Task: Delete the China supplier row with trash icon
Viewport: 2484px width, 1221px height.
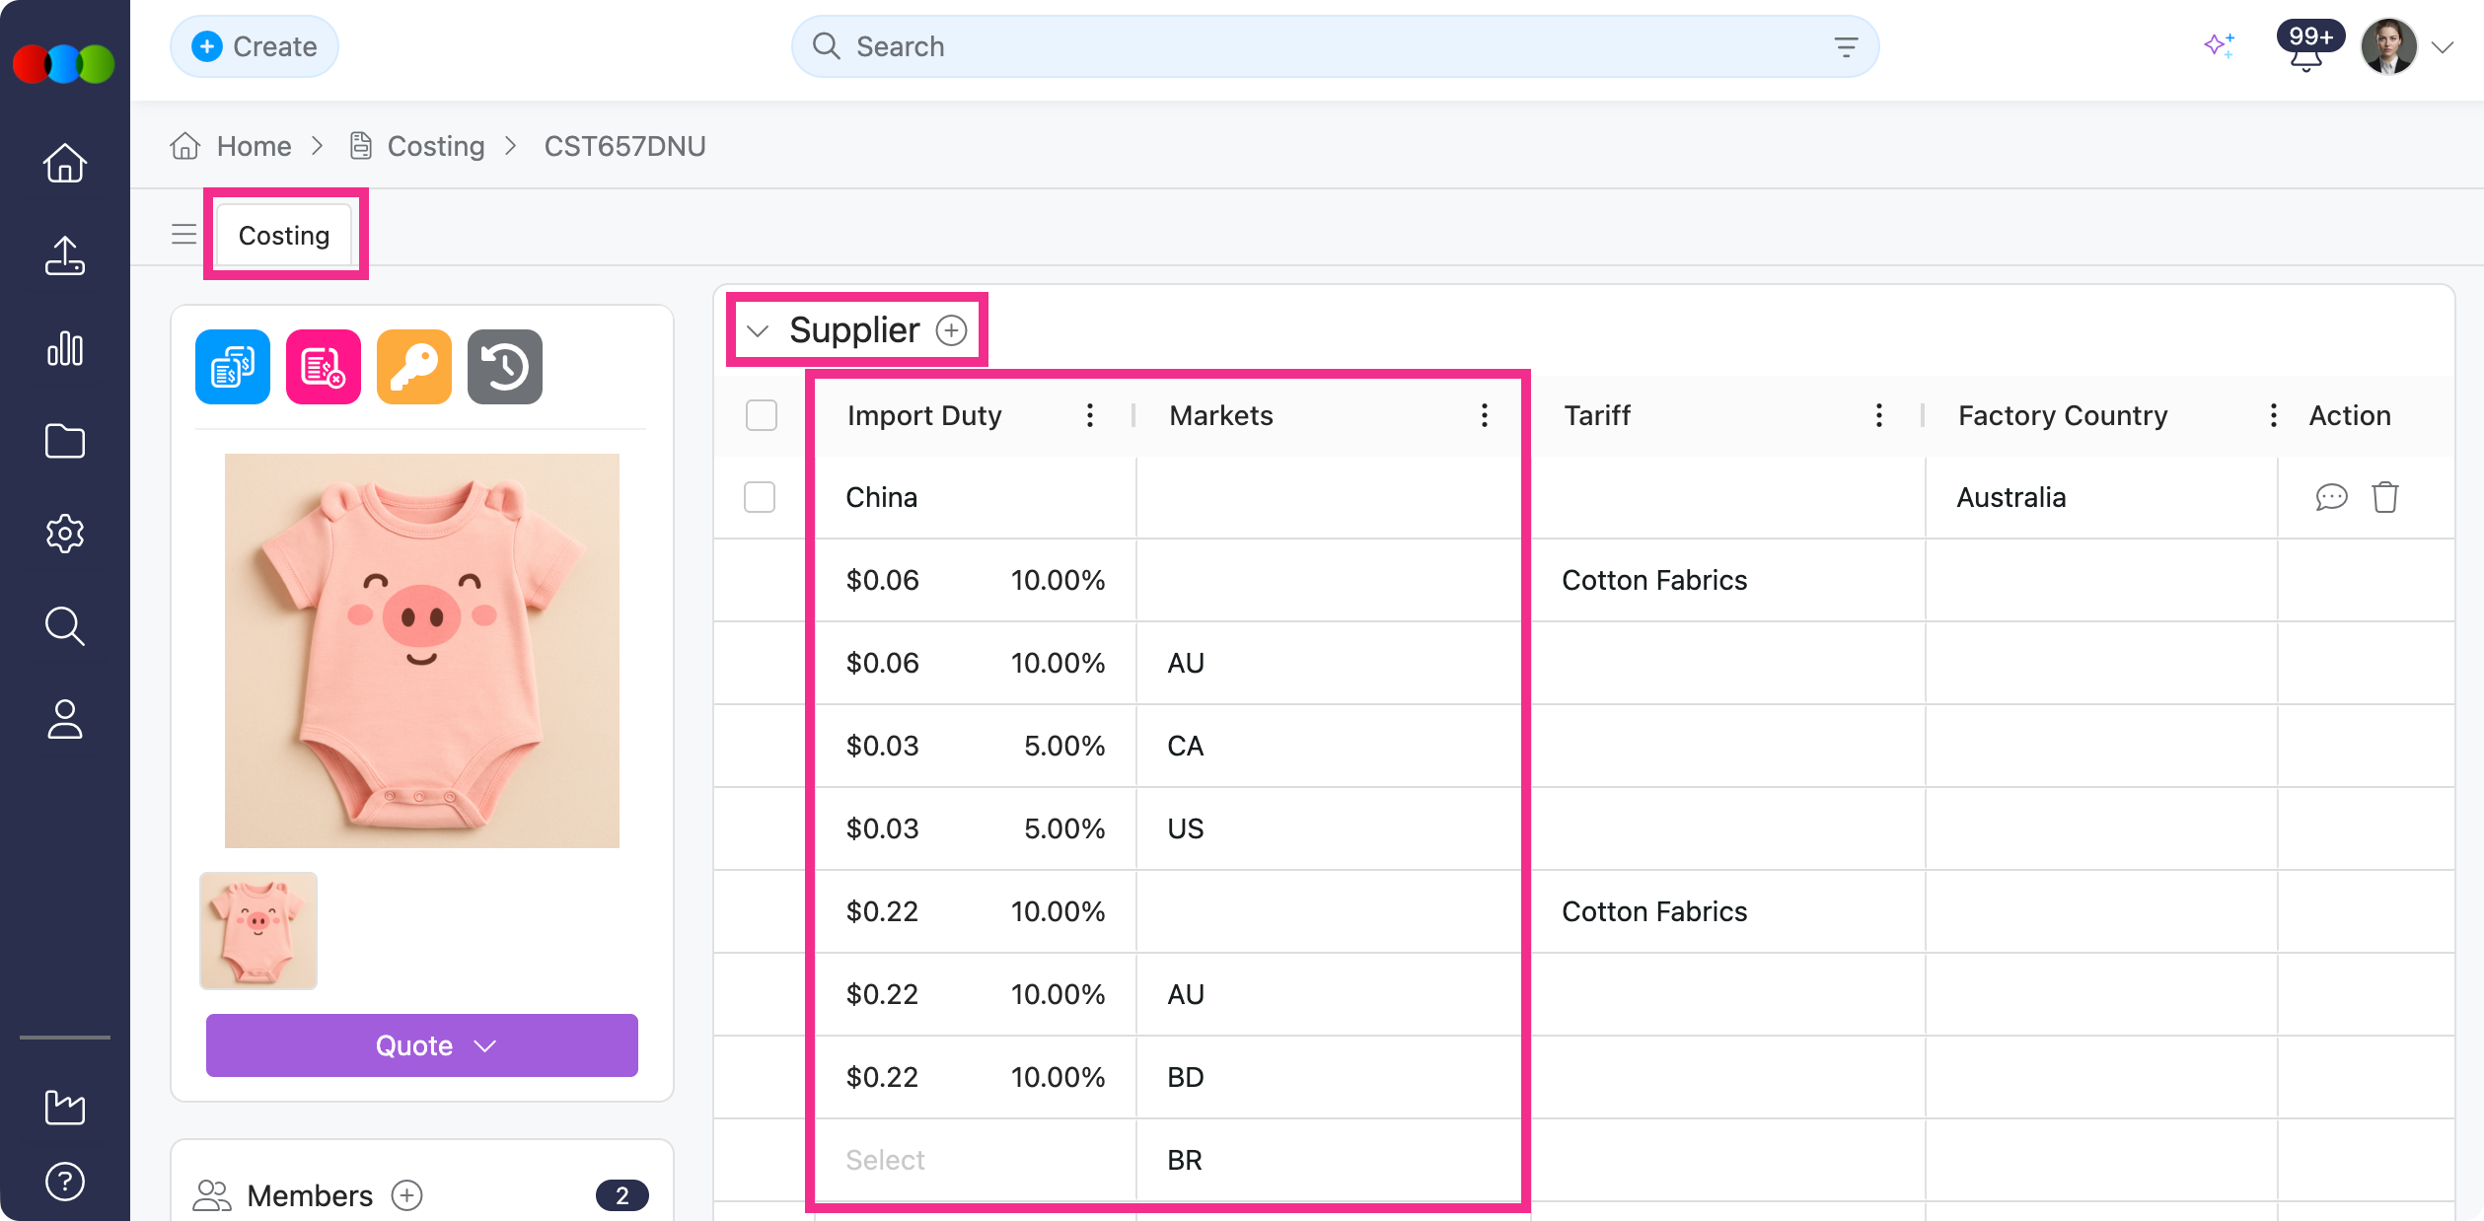Action: (2385, 497)
